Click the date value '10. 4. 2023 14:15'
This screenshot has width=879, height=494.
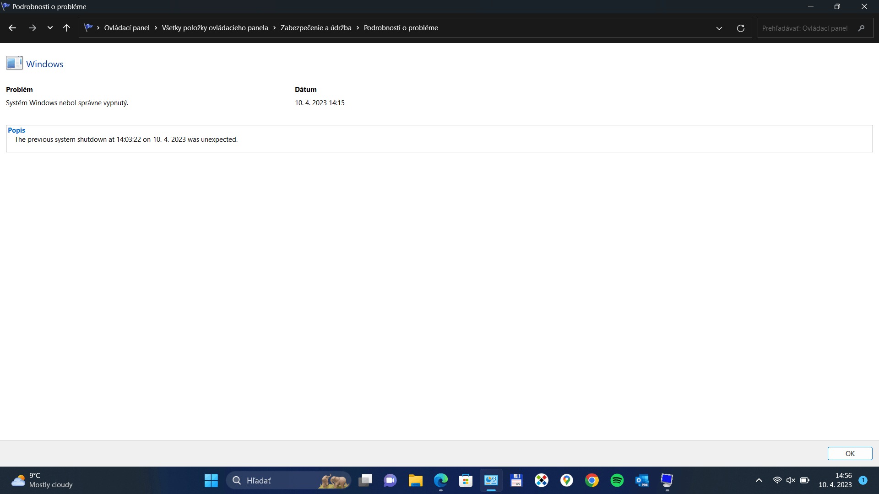pos(320,103)
